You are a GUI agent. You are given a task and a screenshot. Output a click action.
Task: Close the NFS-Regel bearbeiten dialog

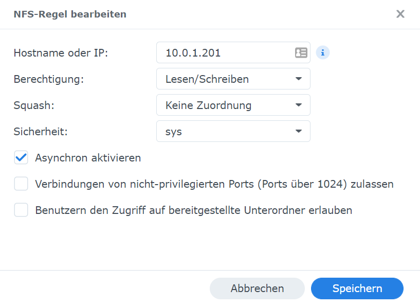point(400,14)
